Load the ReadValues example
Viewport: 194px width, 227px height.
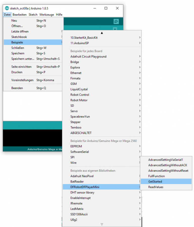click(166, 187)
